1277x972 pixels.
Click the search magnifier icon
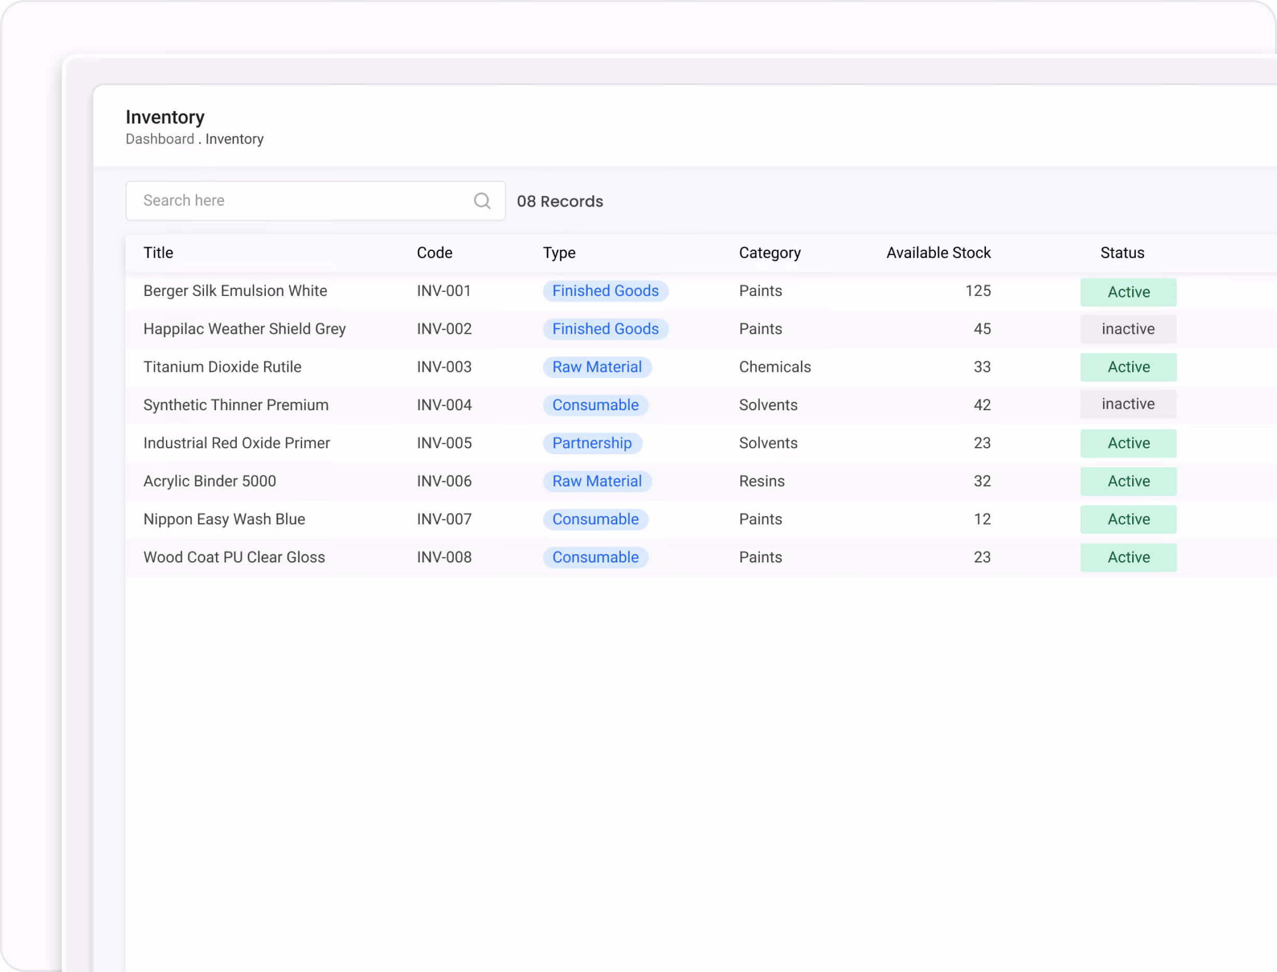coord(482,201)
